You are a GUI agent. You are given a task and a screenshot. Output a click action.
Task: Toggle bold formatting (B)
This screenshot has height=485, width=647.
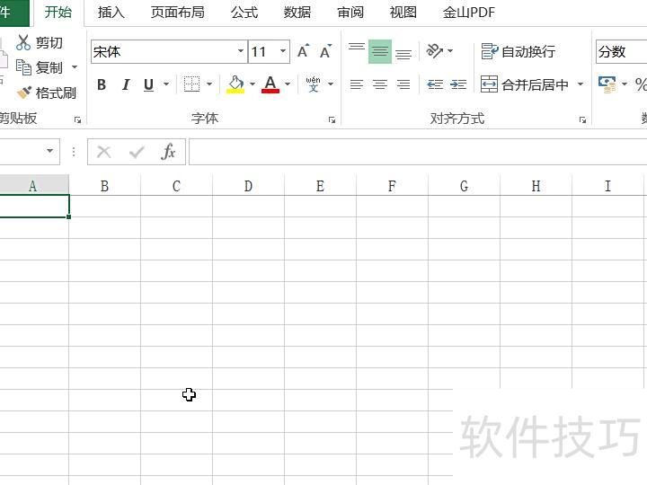pyautogui.click(x=102, y=84)
